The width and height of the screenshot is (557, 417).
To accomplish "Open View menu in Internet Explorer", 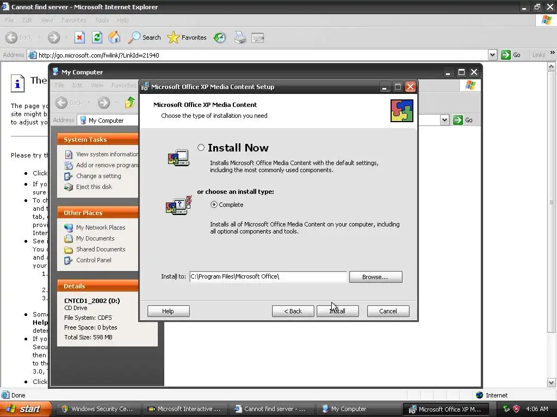I will [47, 20].
